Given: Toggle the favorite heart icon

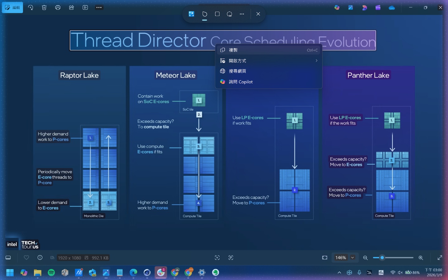Looking at the screenshot, I should [x=26, y=258].
